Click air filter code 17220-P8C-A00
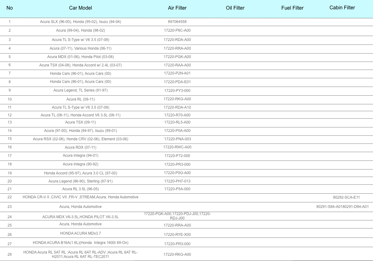The height and width of the screenshot is (261, 373). 177,30
